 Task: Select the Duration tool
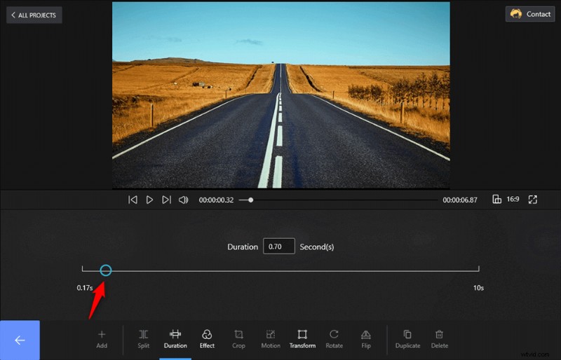[175, 339]
